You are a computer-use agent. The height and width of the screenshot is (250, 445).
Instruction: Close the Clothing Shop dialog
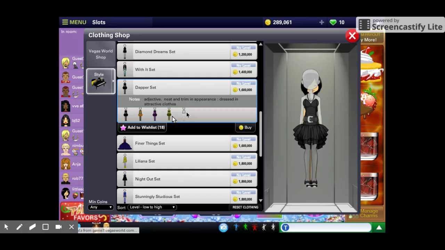point(352,36)
